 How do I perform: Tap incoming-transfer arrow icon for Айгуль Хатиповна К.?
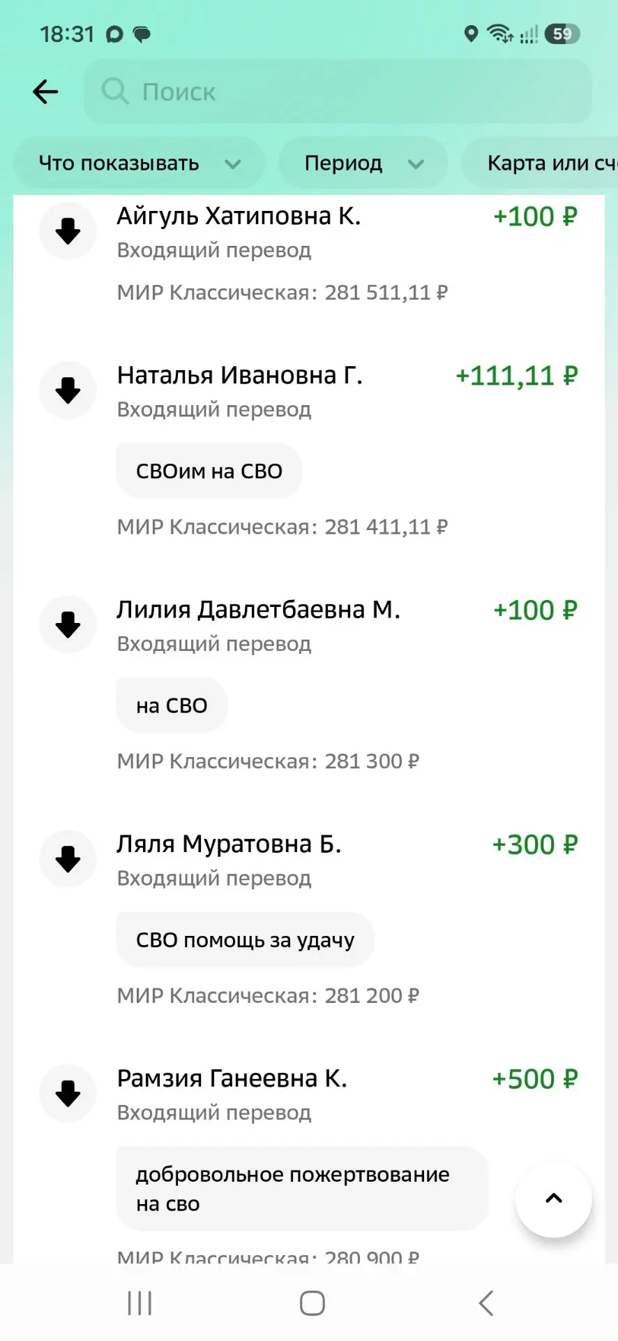[x=68, y=231]
